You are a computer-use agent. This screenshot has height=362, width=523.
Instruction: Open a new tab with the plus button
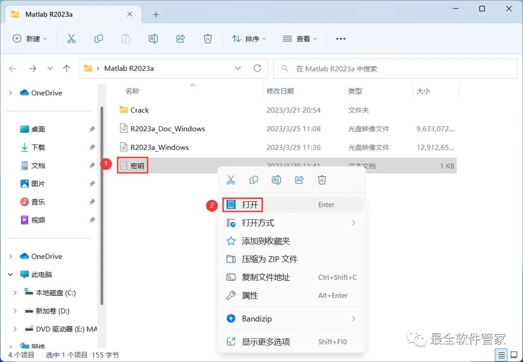tap(156, 15)
